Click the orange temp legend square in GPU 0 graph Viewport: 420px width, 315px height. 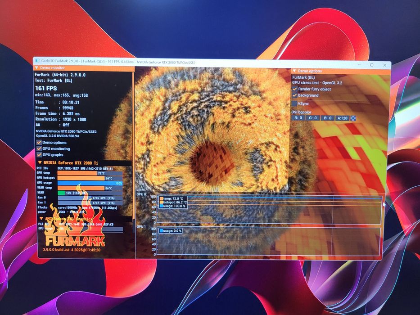coord(161,199)
